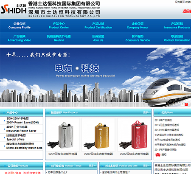Screen dimensions: 191x174
Task: View the red power saver product image
Action: (x=134, y=135)
